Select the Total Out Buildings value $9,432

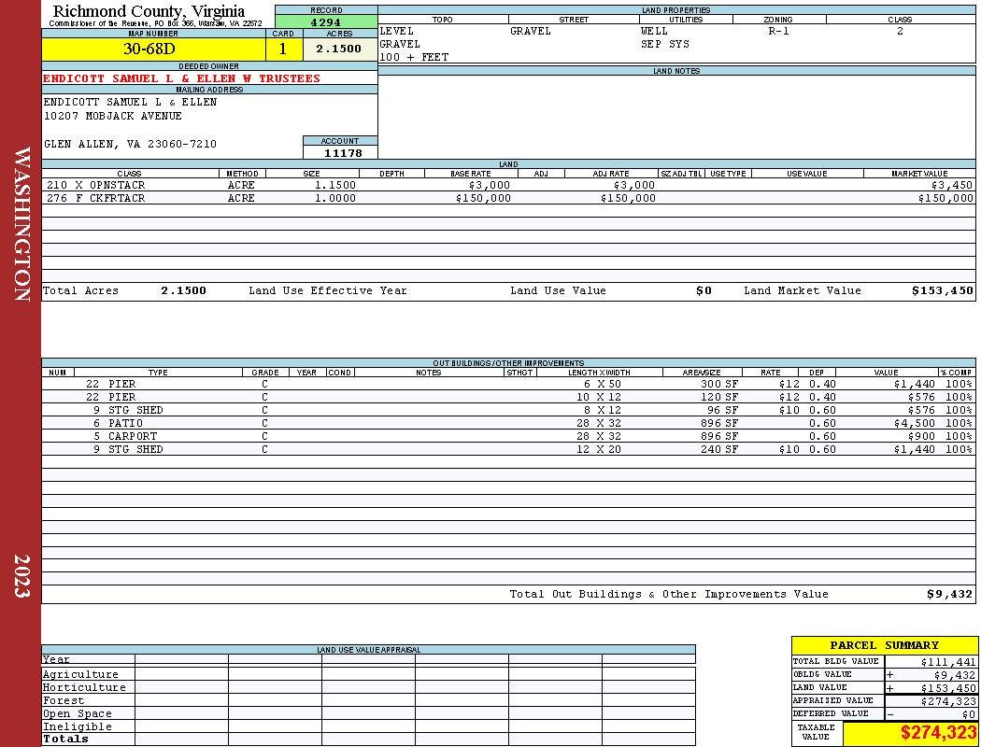coord(950,595)
